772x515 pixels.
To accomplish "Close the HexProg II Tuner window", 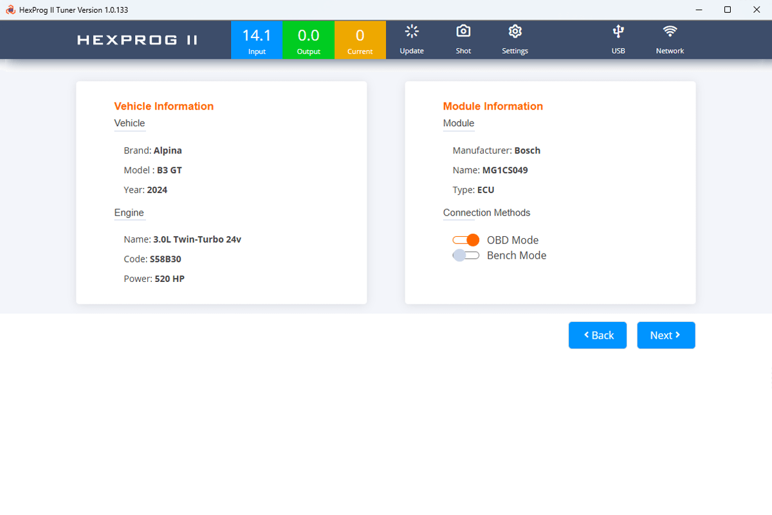I will [x=757, y=10].
